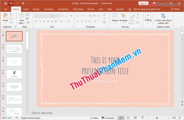
Task: Click the New Slide icon
Action: [x=22, y=16]
